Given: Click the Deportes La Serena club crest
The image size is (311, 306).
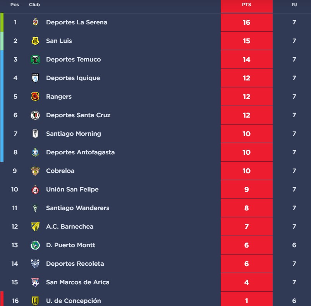Looking at the screenshot, I should (35, 22).
